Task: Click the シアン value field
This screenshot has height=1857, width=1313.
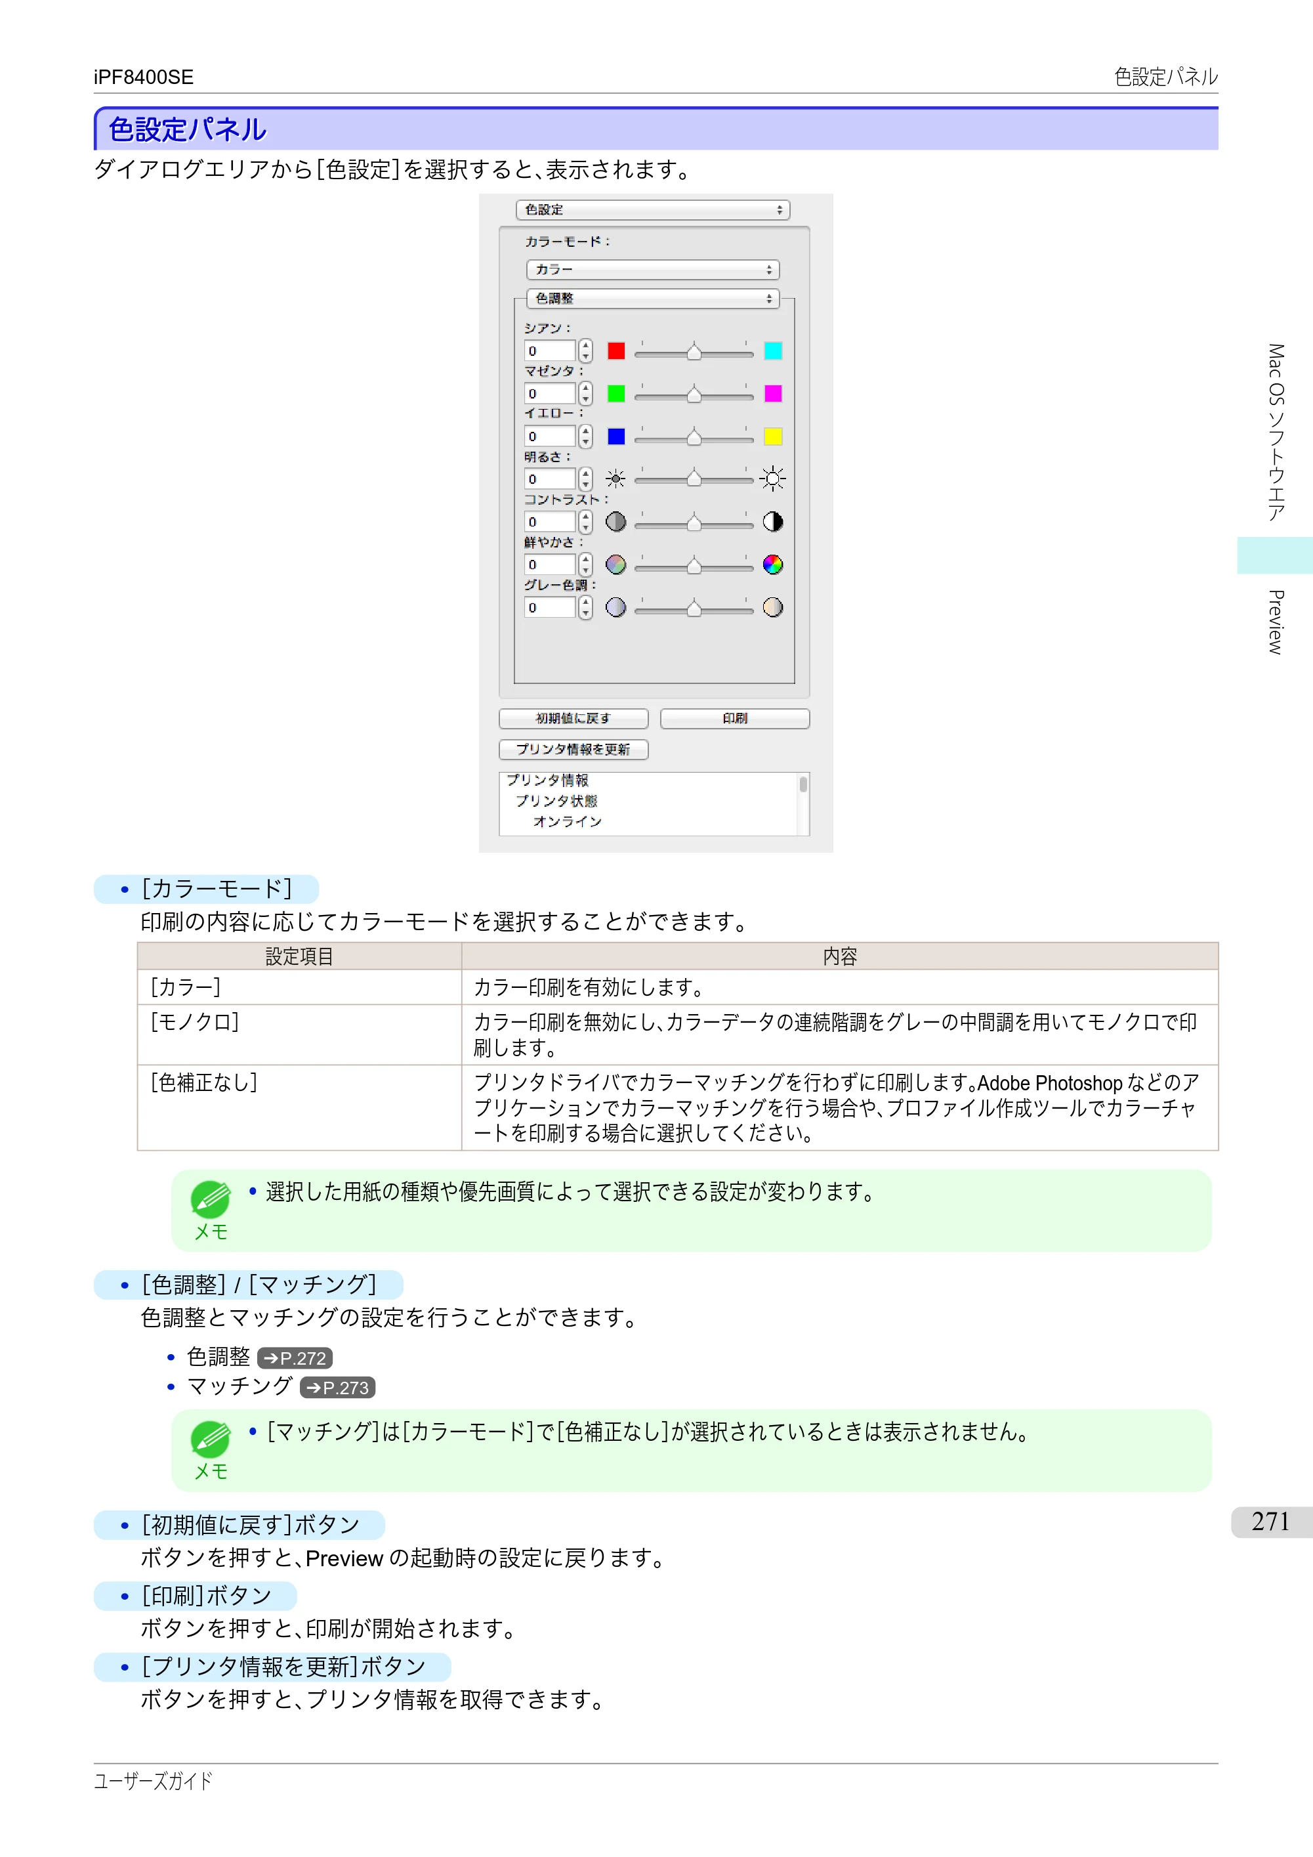Action: click(x=550, y=351)
